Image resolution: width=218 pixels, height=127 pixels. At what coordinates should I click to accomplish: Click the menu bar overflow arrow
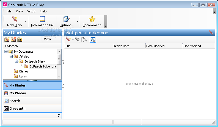coord(214,11)
